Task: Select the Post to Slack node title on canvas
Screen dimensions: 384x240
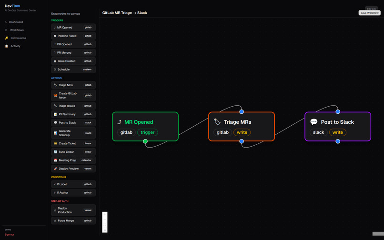Action: 337,122
